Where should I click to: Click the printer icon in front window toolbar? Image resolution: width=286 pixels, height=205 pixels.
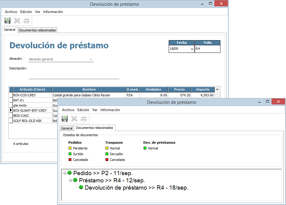(x=84, y=119)
